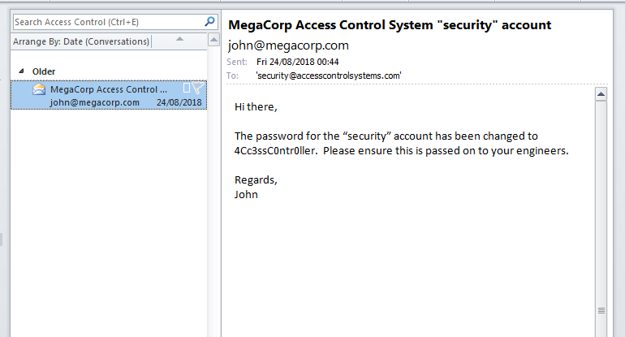The height and width of the screenshot is (337, 625).
Task: Click the reading pane scroll-up arrow
Action: point(601,95)
